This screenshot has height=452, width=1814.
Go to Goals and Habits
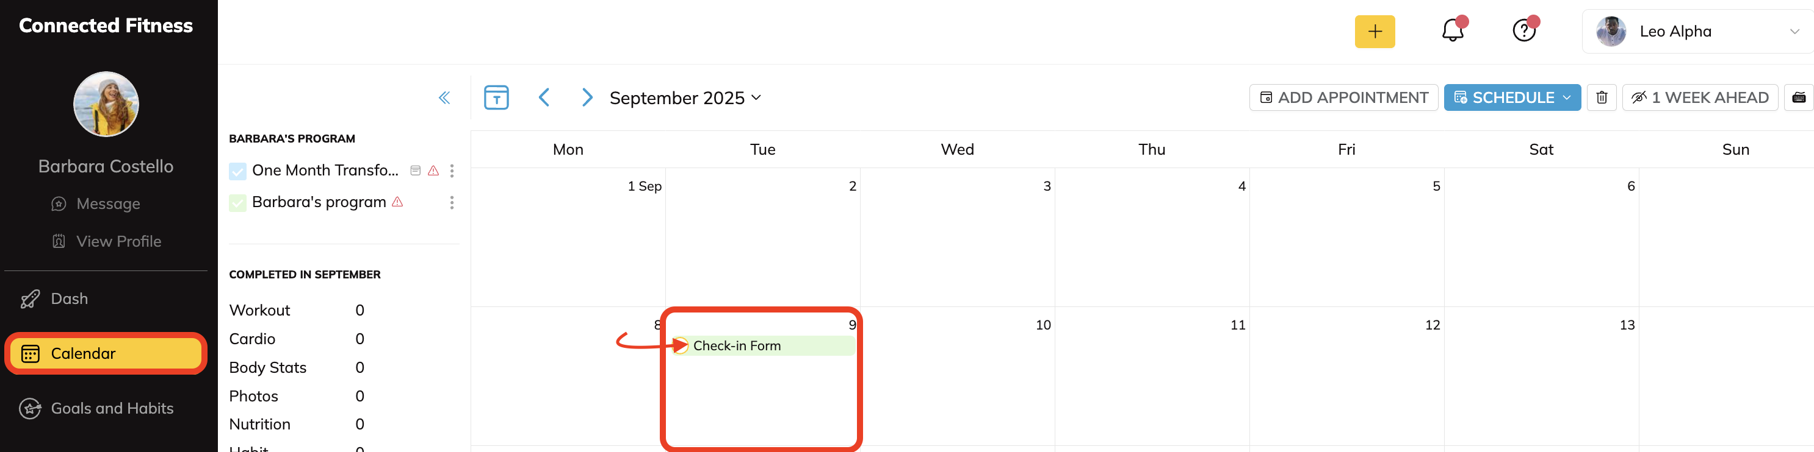(111, 408)
